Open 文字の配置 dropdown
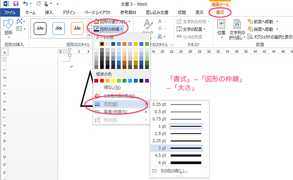Screen dimensions: 293x180 coord(191,29)
